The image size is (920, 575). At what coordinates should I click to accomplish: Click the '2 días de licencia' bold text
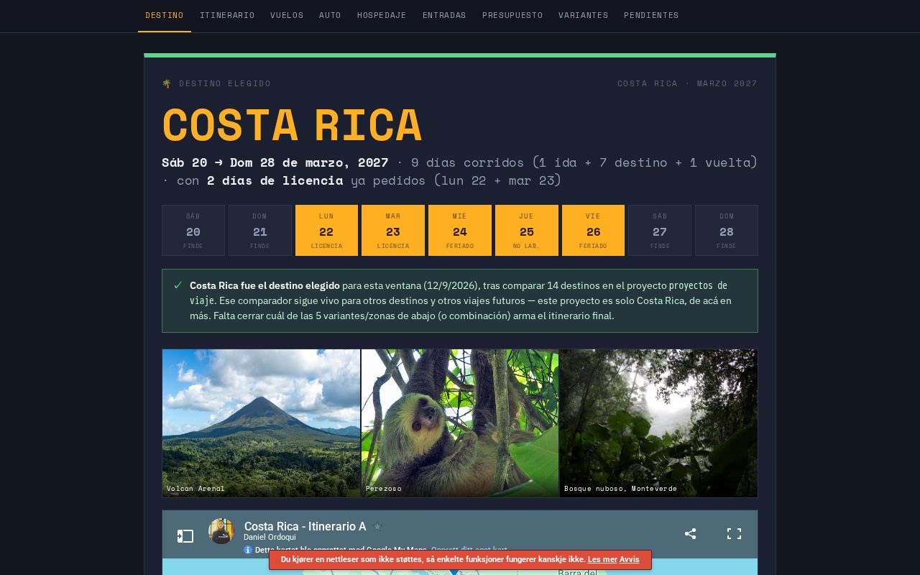[275, 180]
